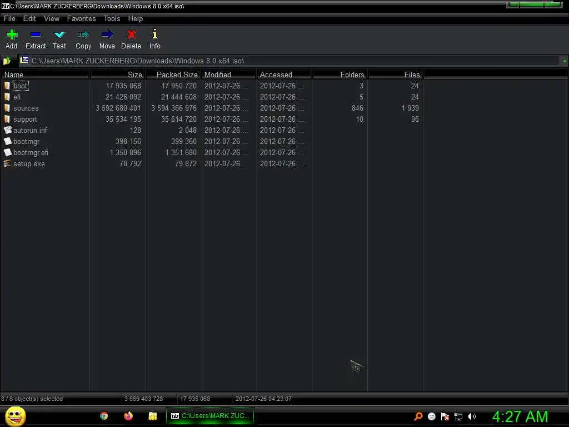This screenshot has width=569, height=427.
Task: Select the autorun.inf file icon
Action: [x=8, y=130]
